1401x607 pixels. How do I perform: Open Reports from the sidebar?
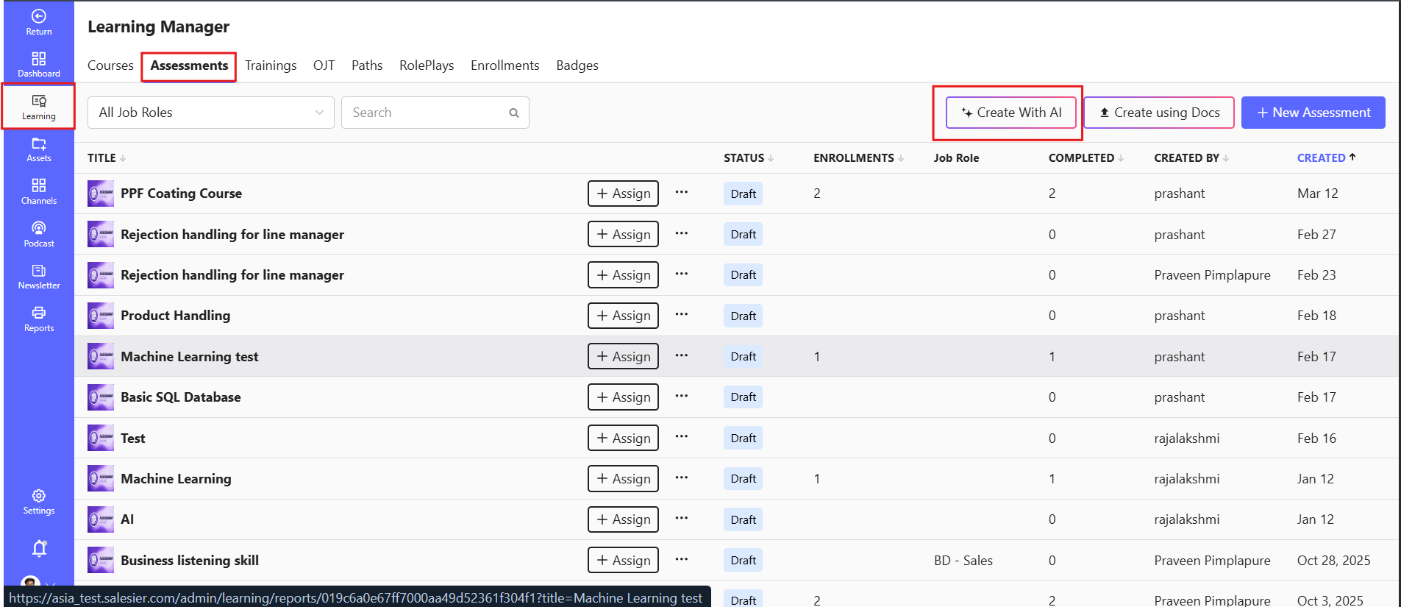pyautogui.click(x=39, y=319)
